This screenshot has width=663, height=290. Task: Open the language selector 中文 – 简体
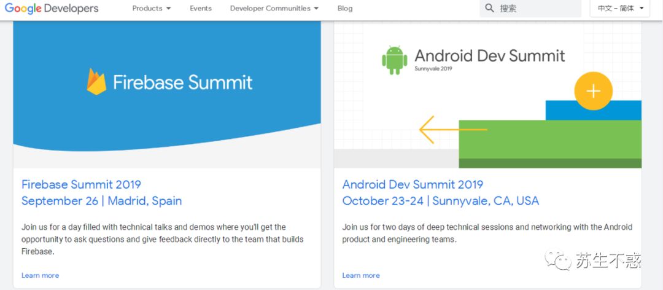point(620,8)
